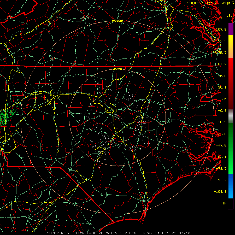Viewport: 235px width, 235px height.
Task: Pick the purple segment of the velocity scale
Action: tap(231, 29)
